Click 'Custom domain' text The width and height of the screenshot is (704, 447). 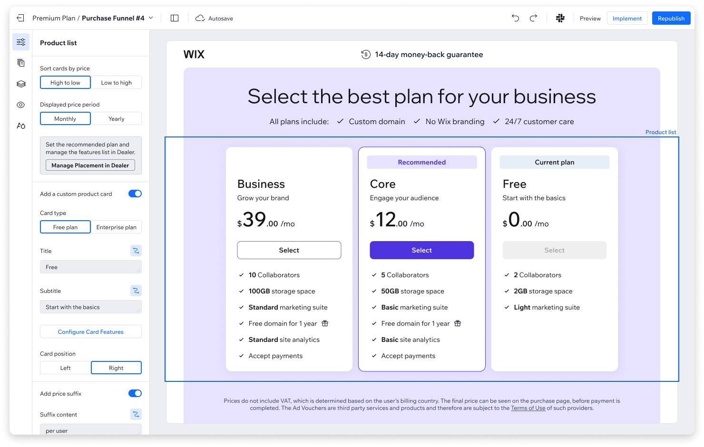pos(377,121)
